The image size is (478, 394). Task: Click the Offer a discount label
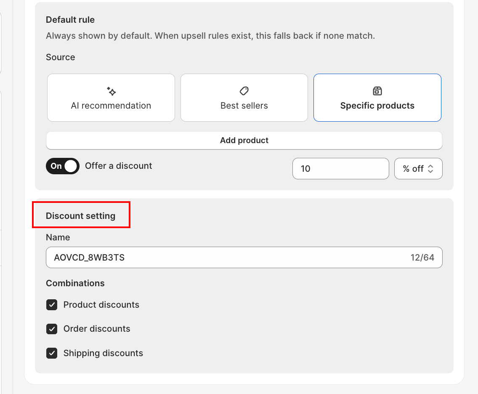click(118, 166)
